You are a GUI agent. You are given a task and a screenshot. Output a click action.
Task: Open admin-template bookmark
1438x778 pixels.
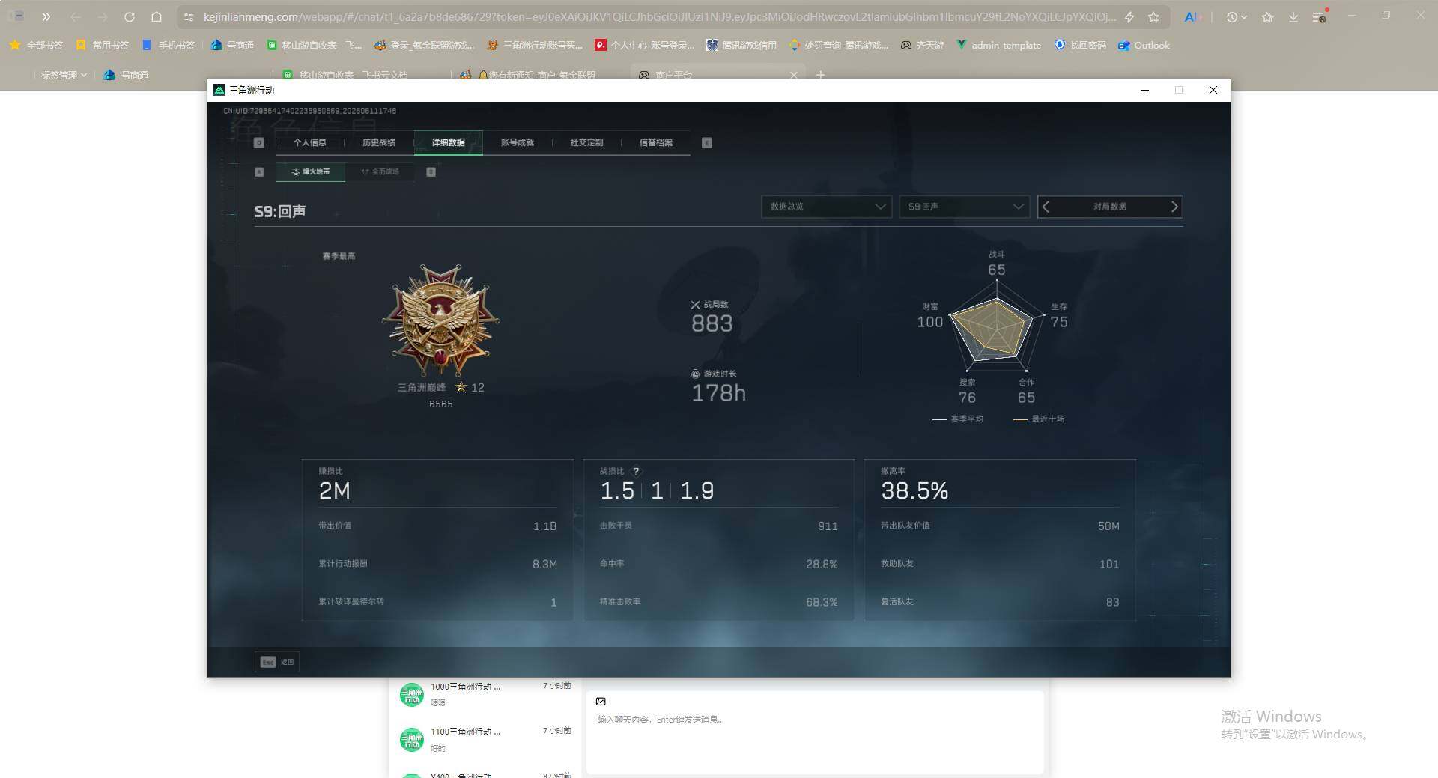(x=998, y=45)
